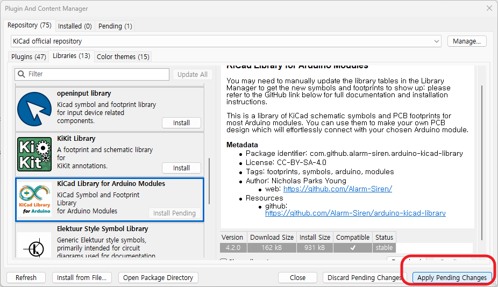Open the Pending (1) tab
This screenshot has width=498, height=287.
[x=115, y=26]
